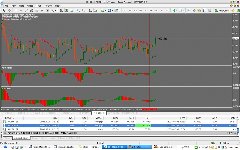Set timeframe to D1
Viewport: 240px width, 150px height.
(x=156, y=10)
